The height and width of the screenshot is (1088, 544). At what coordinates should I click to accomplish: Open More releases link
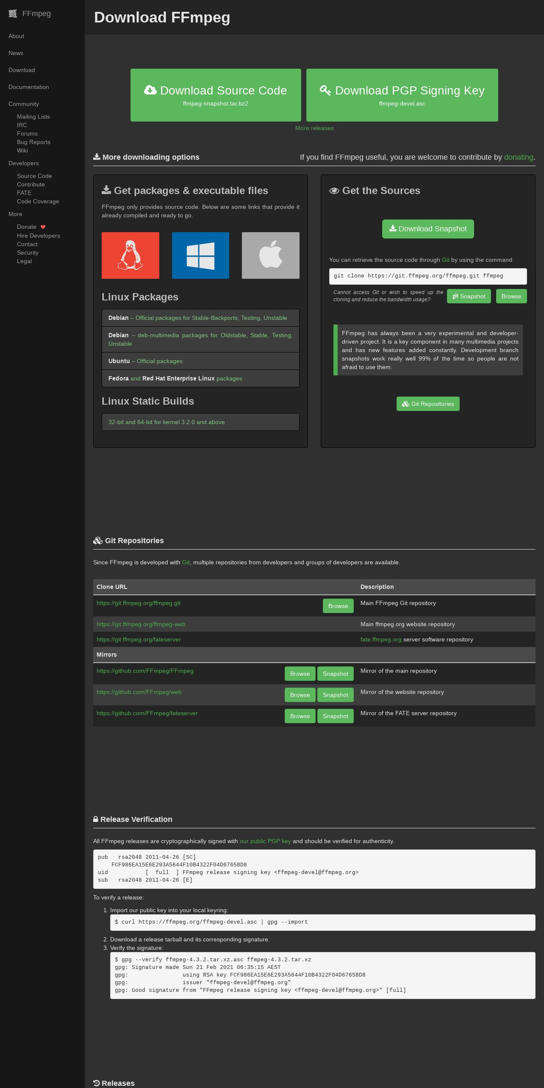pyautogui.click(x=314, y=128)
